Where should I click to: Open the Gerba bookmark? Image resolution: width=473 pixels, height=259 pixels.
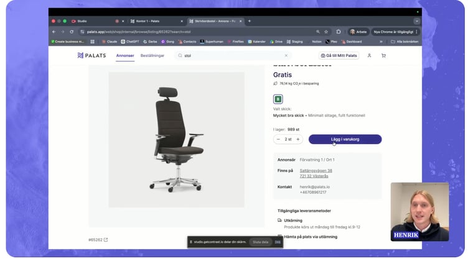tap(150, 42)
